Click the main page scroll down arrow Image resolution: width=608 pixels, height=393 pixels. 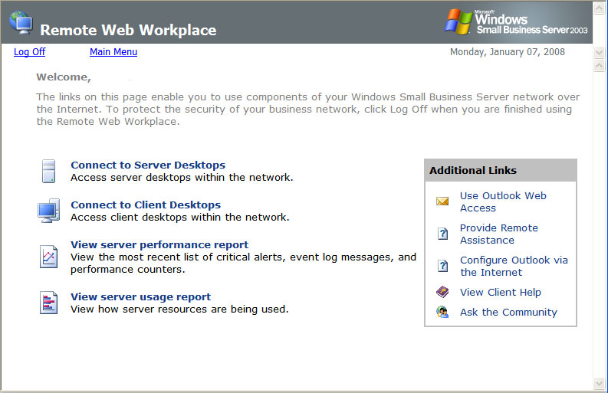599,384
